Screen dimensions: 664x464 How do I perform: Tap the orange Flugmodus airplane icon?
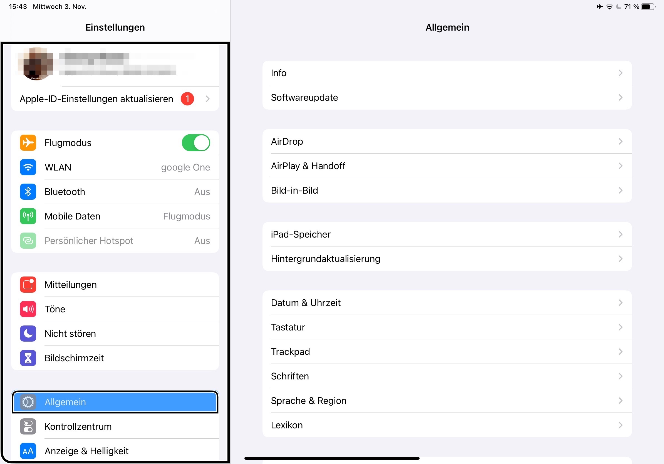tap(28, 143)
